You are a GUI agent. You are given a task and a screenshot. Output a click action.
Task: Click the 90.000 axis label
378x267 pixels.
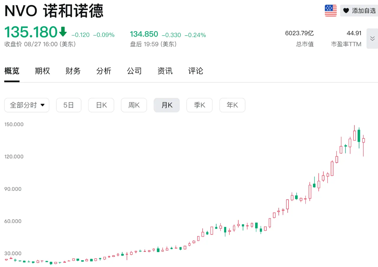(x=13, y=189)
